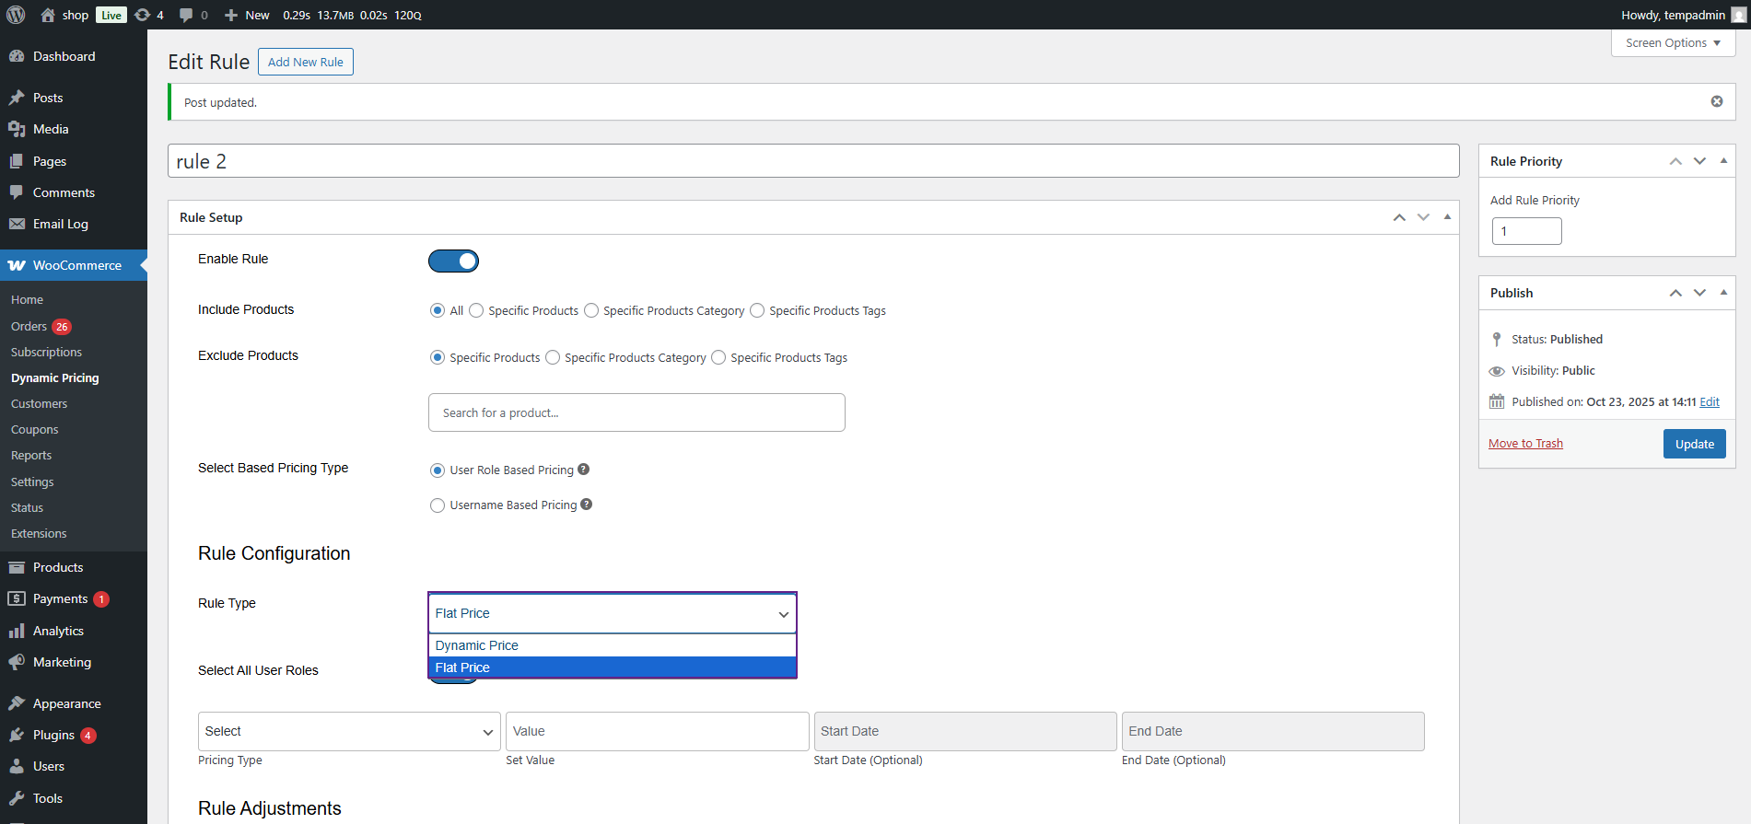Click the WordPress logo icon

[x=16, y=15]
